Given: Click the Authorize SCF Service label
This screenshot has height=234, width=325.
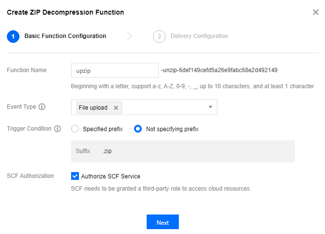Looking at the screenshot, I should tap(111, 176).
